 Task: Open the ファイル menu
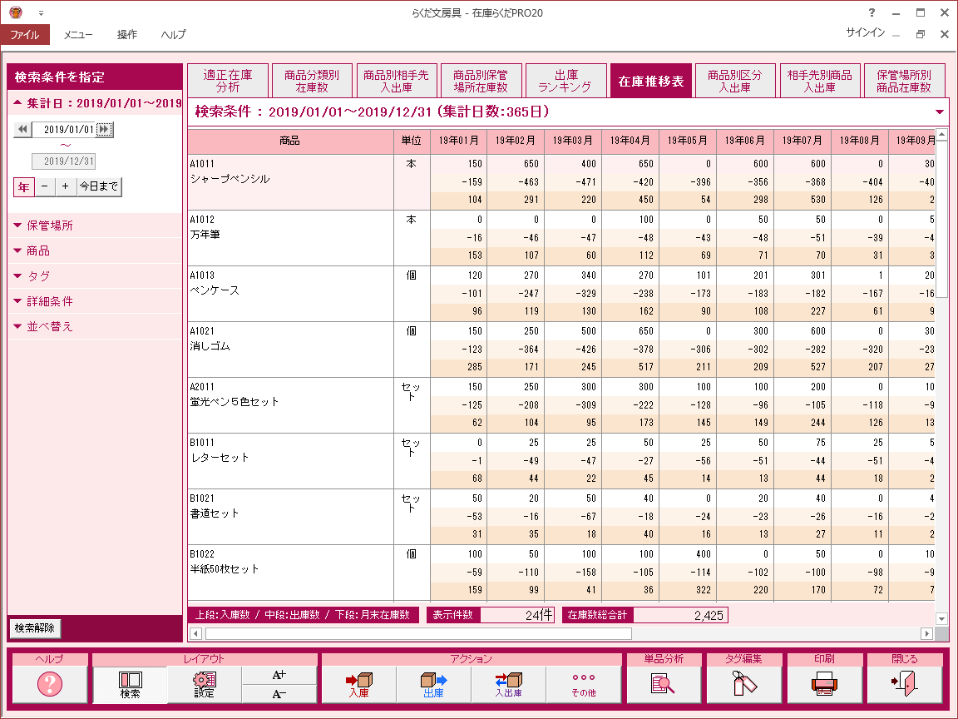[24, 34]
